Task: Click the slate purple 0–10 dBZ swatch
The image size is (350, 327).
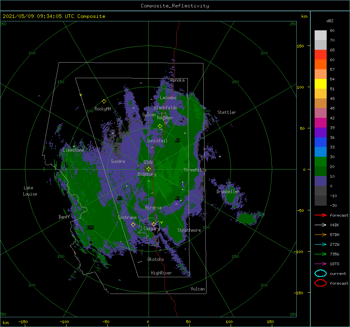Action: pos(320,181)
